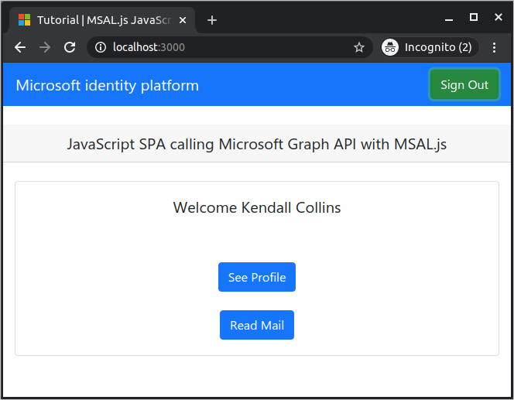Click the Welcome Kendall Collins heading
Viewport: 514px width, 400px height.
coord(257,207)
